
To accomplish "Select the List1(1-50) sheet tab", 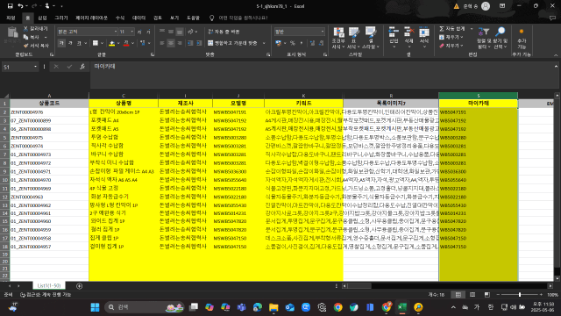I will point(49,285).
